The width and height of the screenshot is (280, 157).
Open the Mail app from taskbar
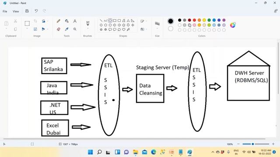[x=144, y=152]
